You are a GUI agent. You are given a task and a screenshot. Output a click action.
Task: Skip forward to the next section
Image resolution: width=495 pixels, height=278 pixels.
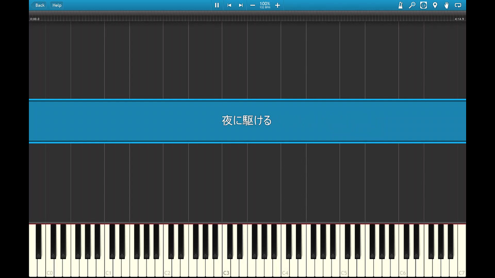(x=241, y=5)
